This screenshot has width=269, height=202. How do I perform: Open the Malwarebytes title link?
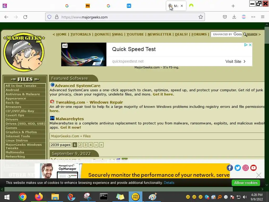coord(70,119)
